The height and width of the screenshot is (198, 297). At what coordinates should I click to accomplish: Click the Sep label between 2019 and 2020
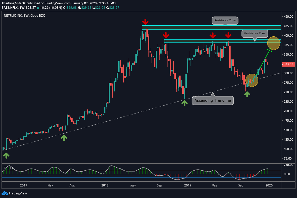coord(241,185)
